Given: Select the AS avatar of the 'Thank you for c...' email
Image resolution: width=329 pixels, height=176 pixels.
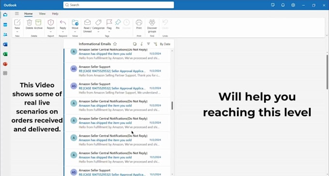Looking at the screenshot, I should click(x=74, y=68).
